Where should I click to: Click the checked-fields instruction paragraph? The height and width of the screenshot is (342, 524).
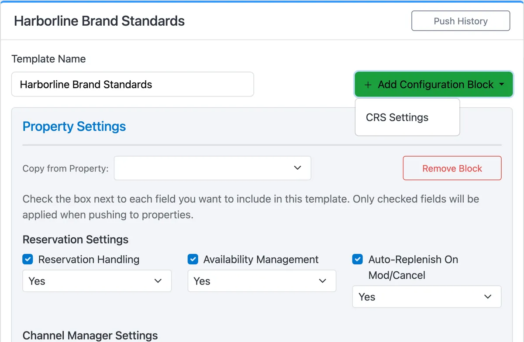(251, 207)
